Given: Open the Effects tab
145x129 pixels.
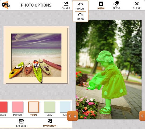Looking at the screenshot, I should (x=21, y=123).
